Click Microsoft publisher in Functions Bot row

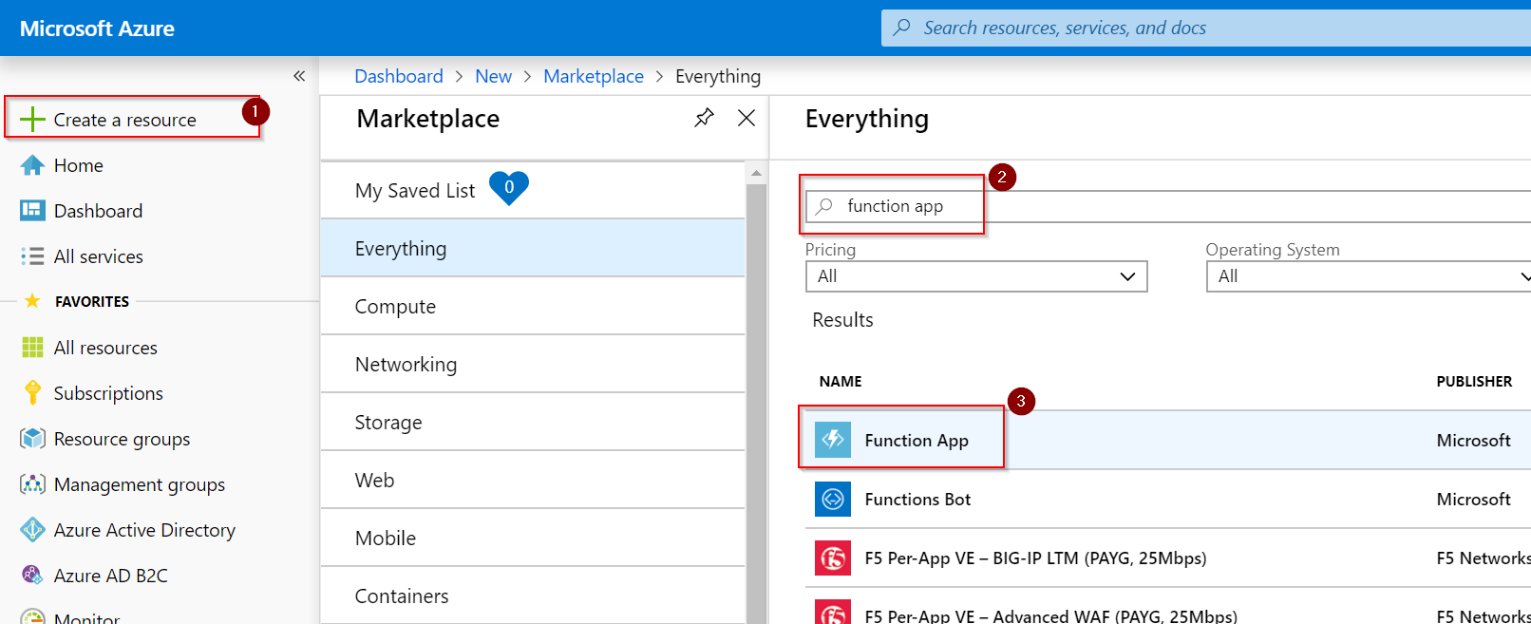[x=1473, y=499]
